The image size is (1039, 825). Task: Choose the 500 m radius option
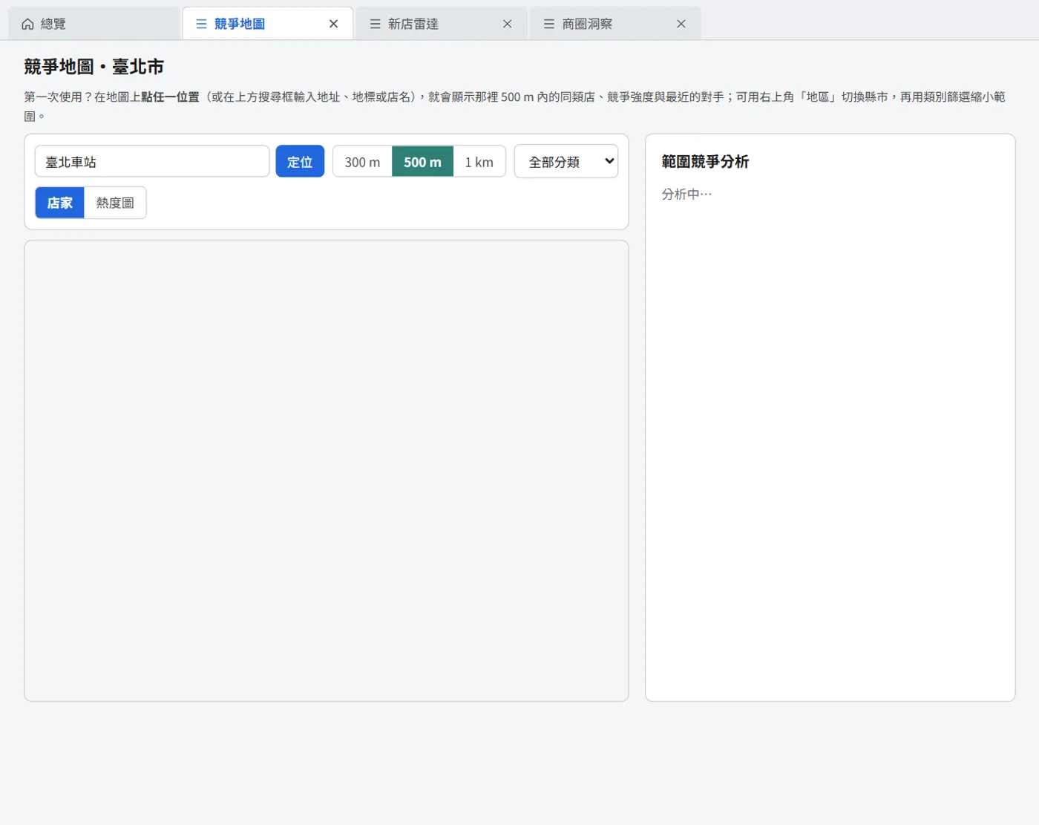tap(422, 162)
